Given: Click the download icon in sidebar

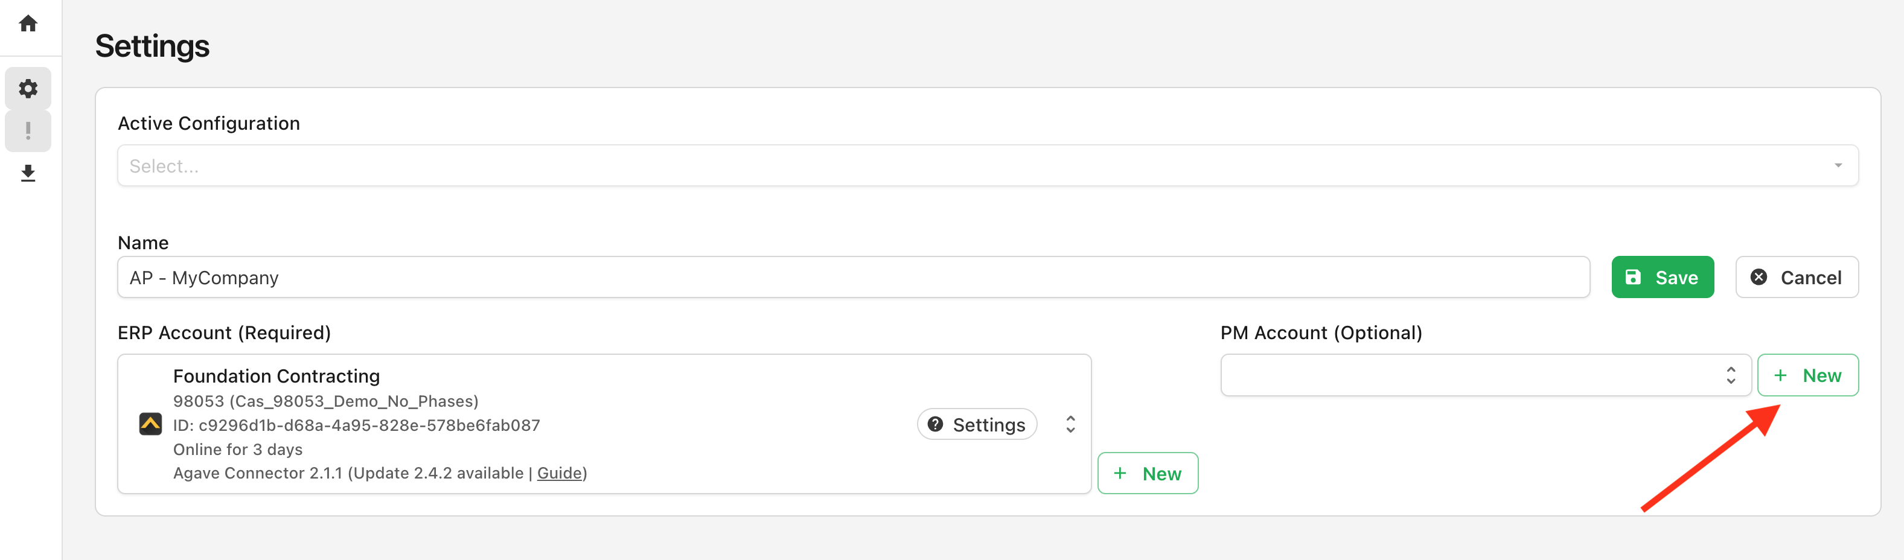Looking at the screenshot, I should 28,174.
